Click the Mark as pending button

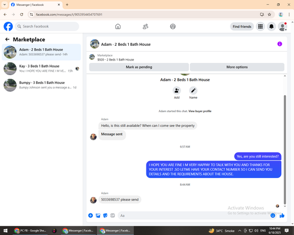(139, 67)
